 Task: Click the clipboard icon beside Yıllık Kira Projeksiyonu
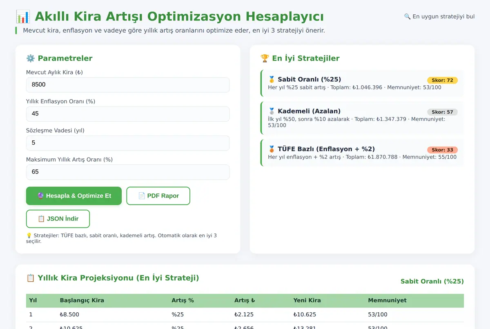30,278
